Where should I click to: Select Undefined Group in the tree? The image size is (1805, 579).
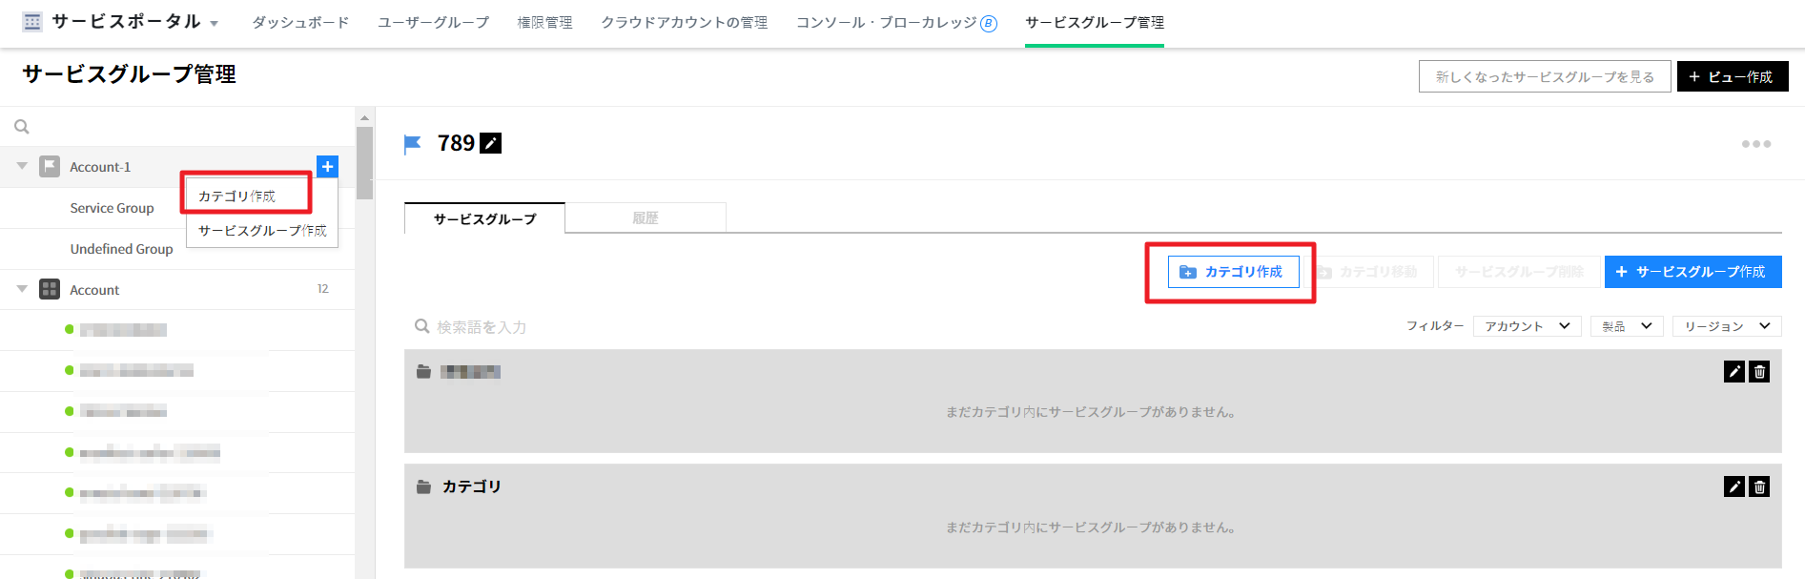coord(121,249)
